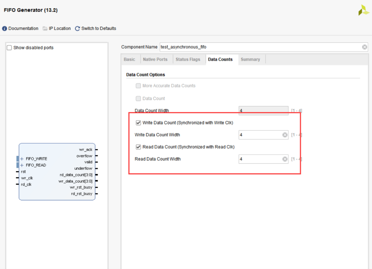The width and height of the screenshot is (372, 269).
Task: Click the Write Data Count Width input field
Action: (x=260, y=135)
